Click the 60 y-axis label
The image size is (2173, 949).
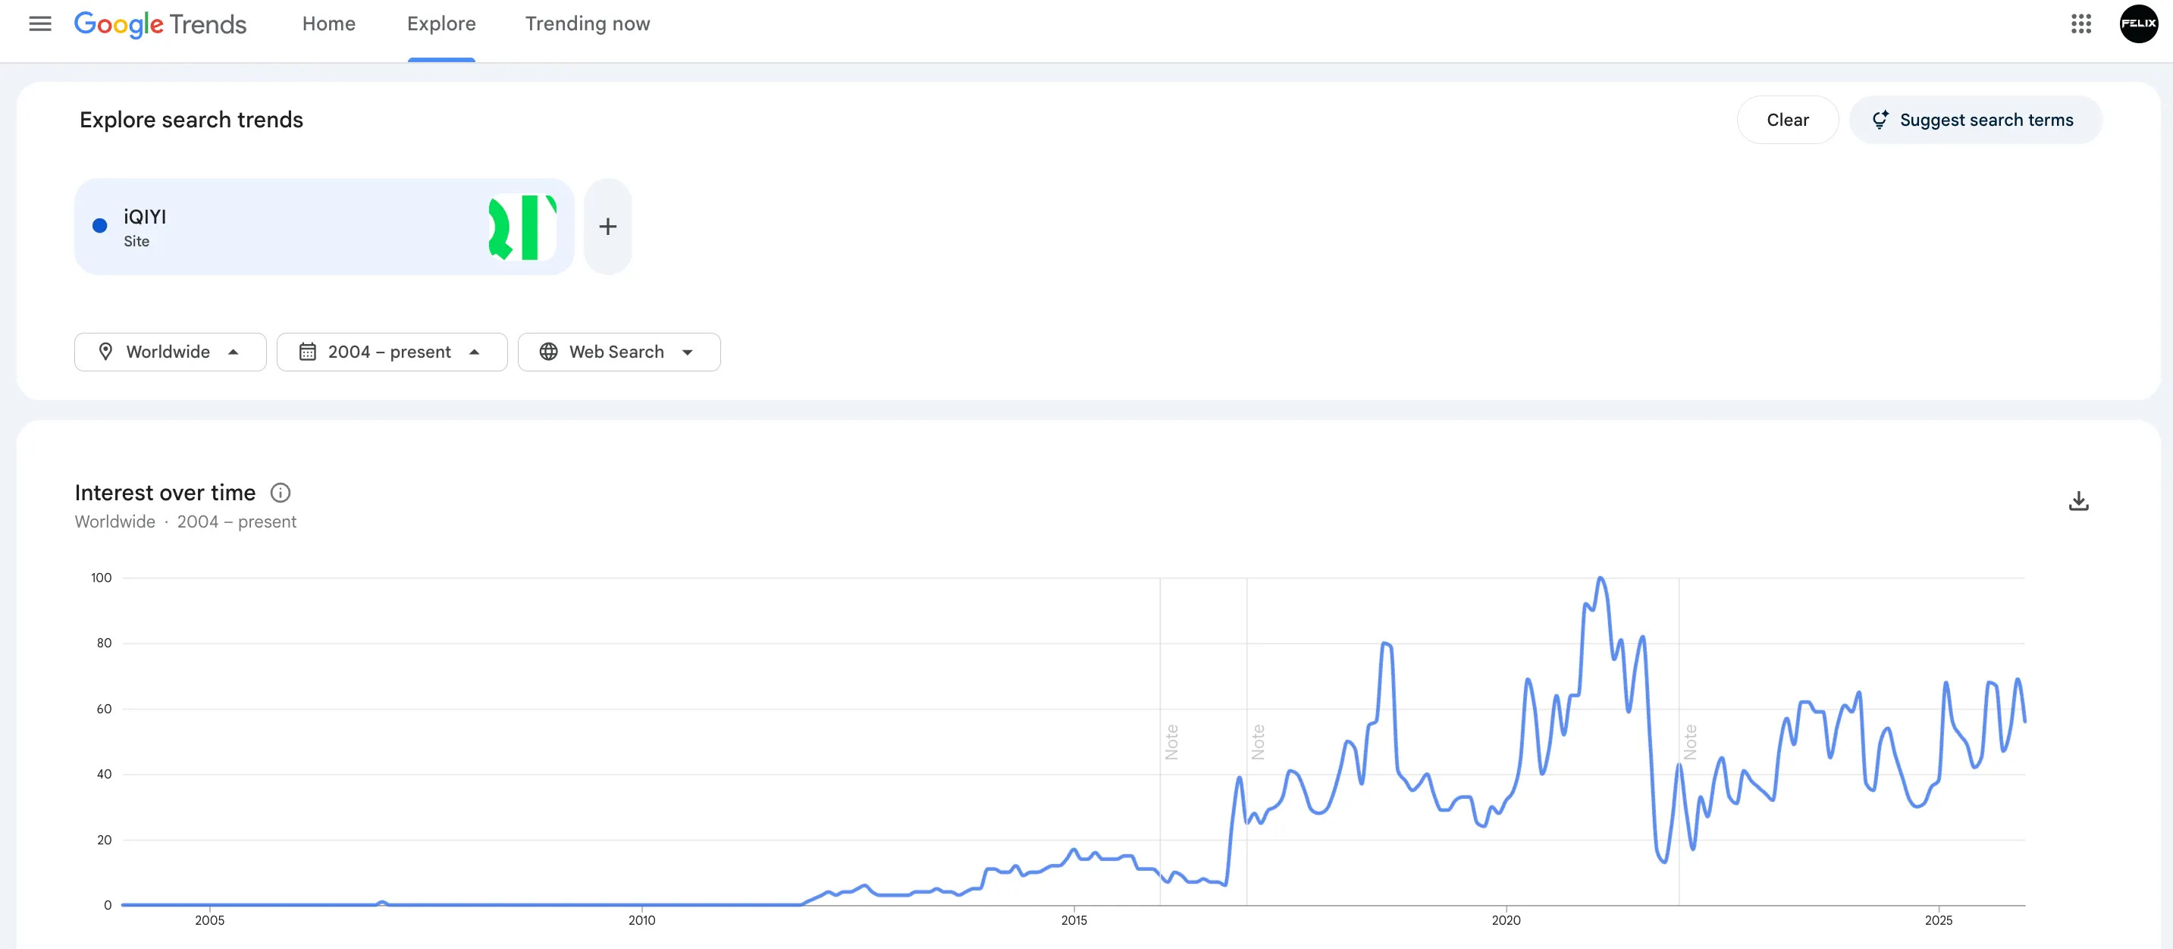coord(104,709)
